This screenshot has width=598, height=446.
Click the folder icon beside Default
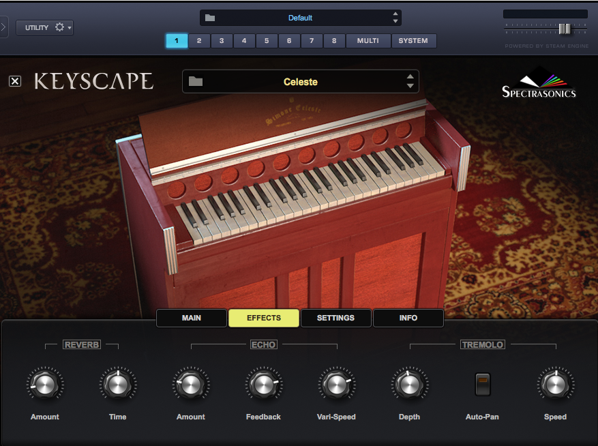[210, 18]
